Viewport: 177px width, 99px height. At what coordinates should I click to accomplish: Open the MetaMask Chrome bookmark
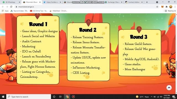58,11
